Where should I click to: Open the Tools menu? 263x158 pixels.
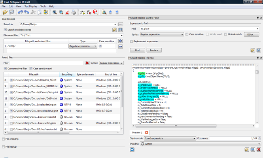(43, 6)
